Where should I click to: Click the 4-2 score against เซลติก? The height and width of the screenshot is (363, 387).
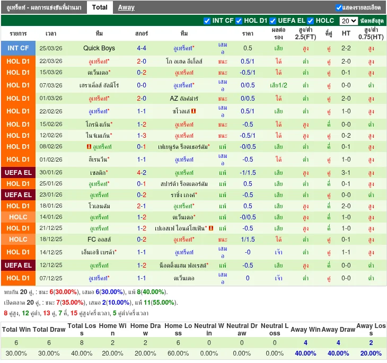(142, 173)
